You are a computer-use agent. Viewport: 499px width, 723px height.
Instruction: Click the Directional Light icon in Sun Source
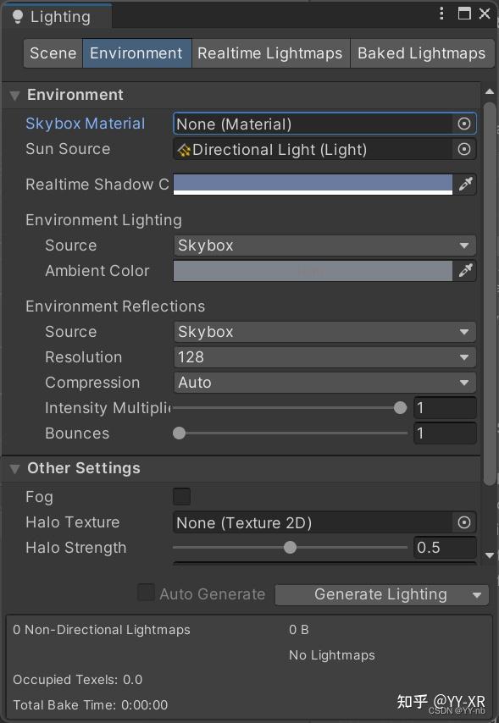185,150
